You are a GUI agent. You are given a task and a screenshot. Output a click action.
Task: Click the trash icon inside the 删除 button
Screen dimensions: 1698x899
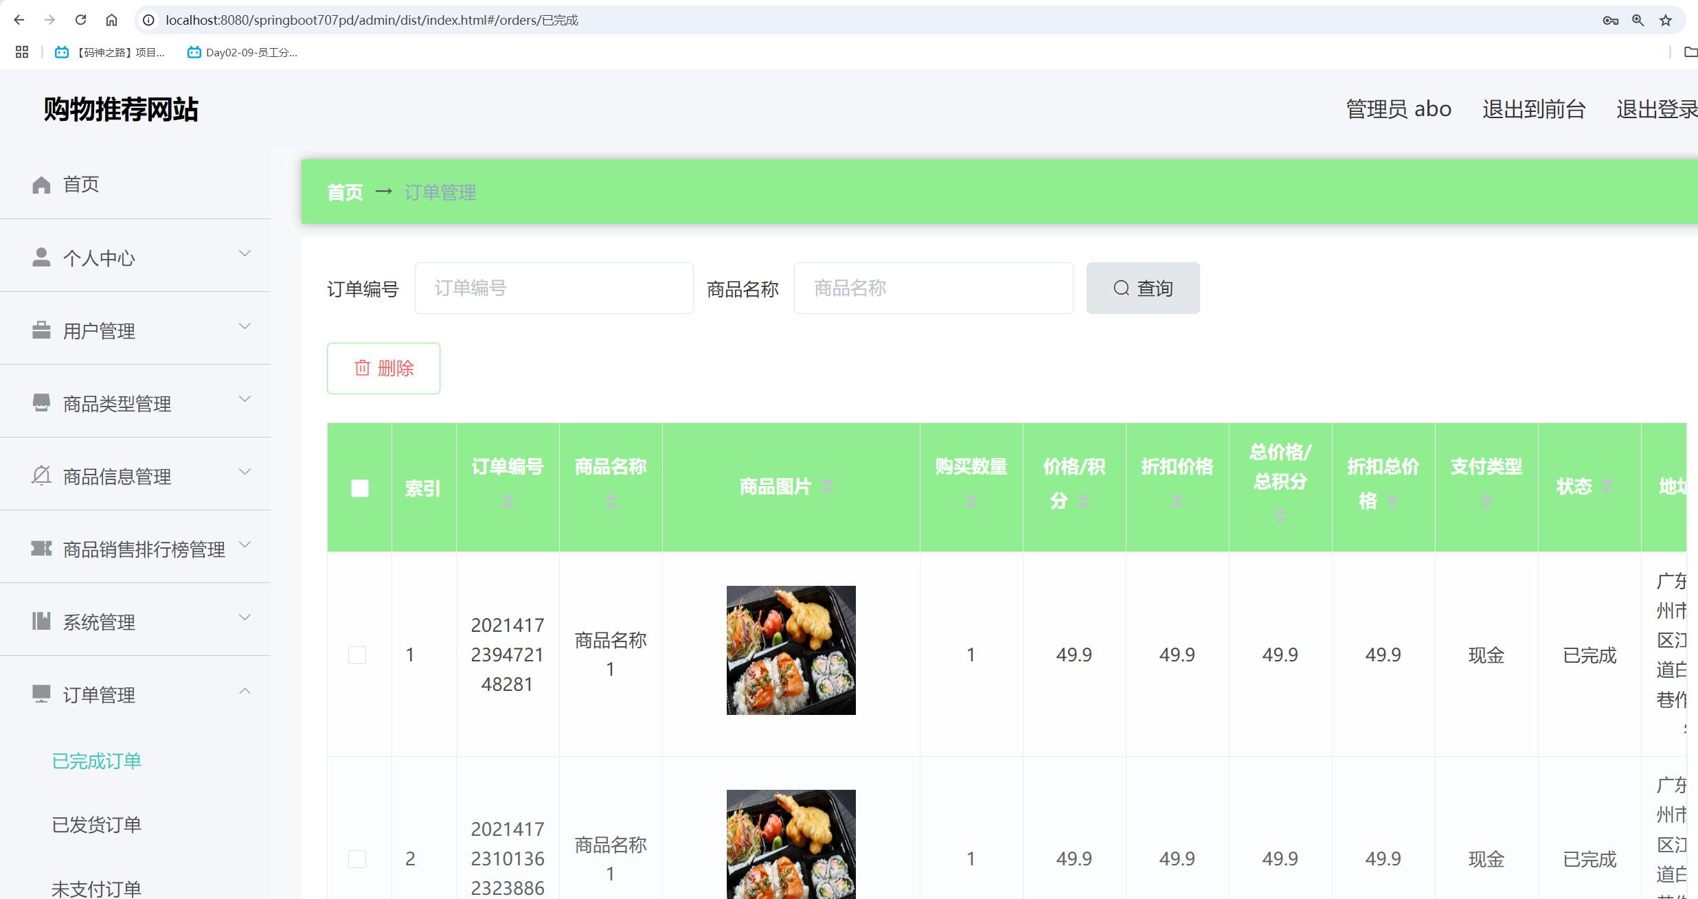pos(363,368)
